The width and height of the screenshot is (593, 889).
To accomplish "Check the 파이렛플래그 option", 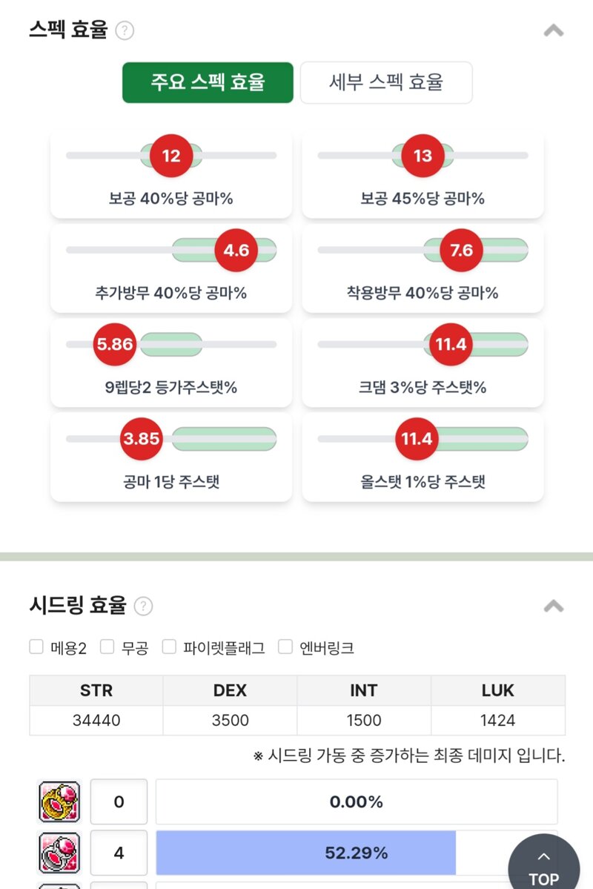I will click(169, 647).
